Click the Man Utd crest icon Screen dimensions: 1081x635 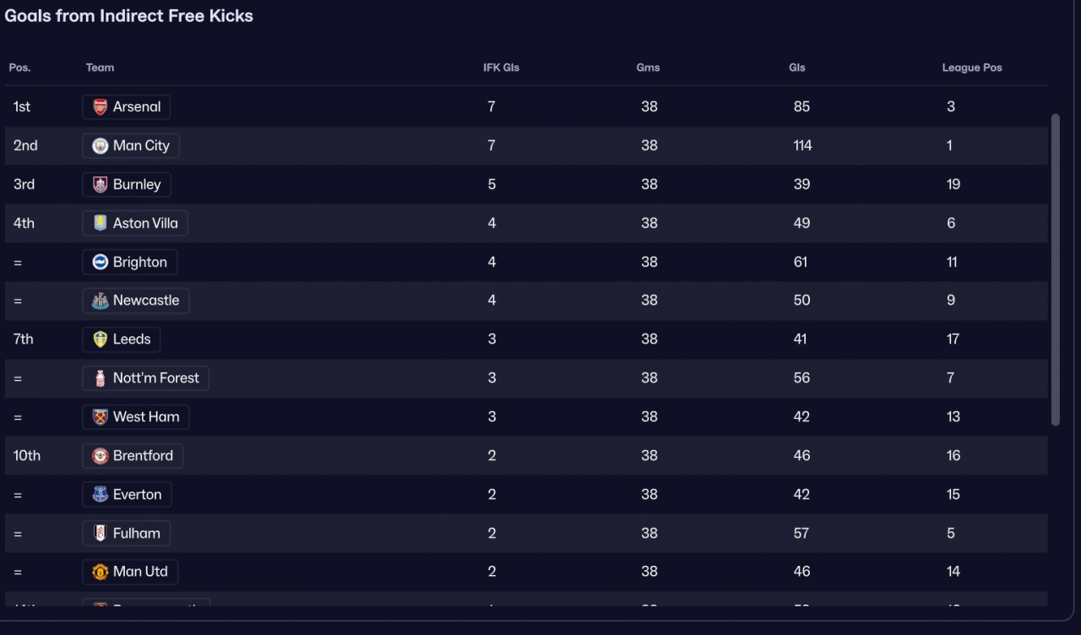[x=100, y=572]
